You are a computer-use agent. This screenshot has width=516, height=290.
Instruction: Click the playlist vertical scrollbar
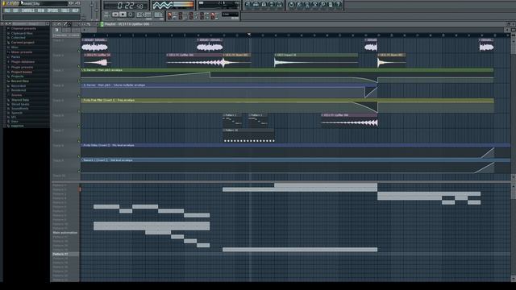click(x=513, y=106)
